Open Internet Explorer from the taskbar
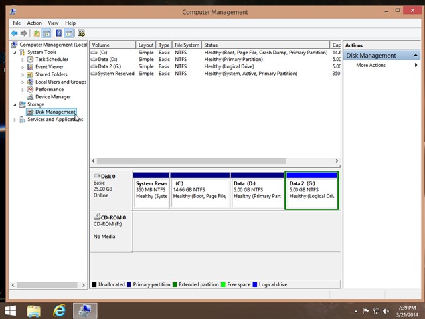Screen dimensions: 425x319 [59, 311]
